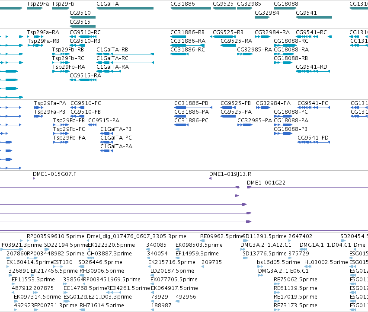368x312 pixels.
Task: Select BAC end DME1-015G07.F
Action: click(x=34, y=178)
